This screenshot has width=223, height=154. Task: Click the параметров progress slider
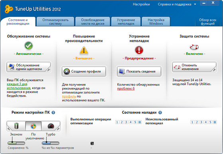point(51,143)
